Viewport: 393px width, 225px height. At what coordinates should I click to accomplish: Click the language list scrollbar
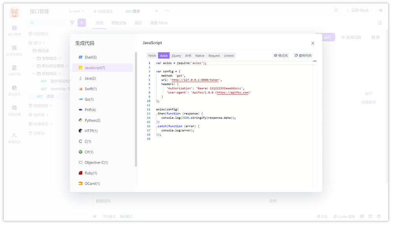(136, 109)
